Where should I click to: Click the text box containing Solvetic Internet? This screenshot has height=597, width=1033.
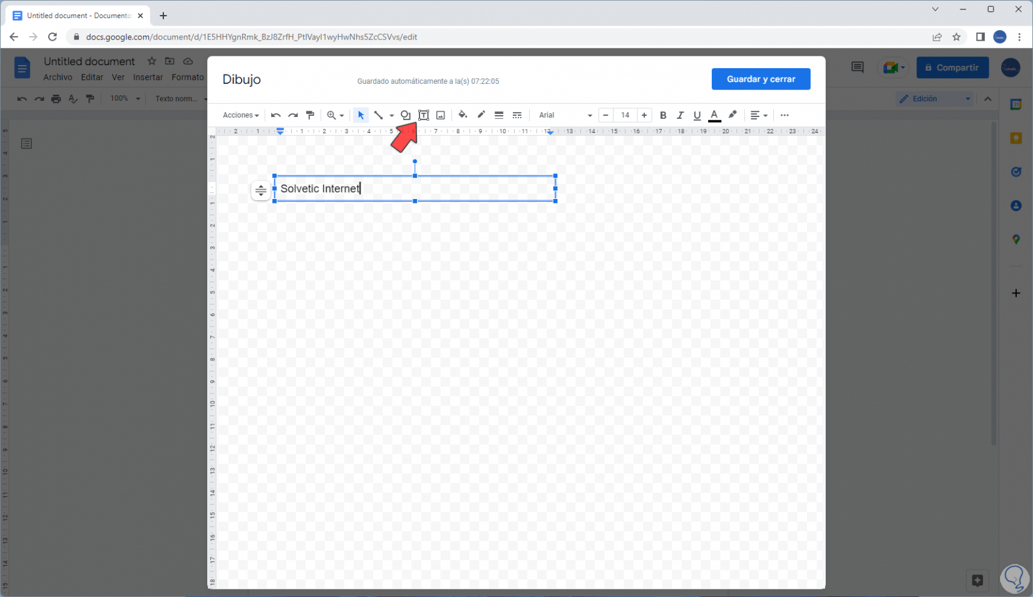tap(415, 188)
